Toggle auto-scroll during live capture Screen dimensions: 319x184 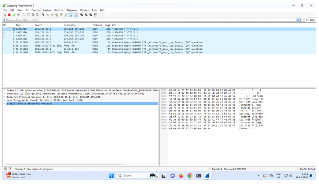pos(70,15)
